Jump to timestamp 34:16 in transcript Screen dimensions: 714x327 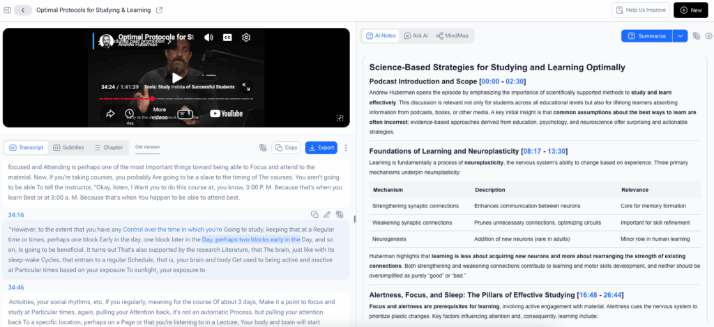[x=16, y=215]
